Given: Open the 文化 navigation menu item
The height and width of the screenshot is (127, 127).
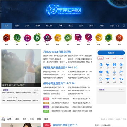Looking at the screenshot, I should [x=60, y=26].
